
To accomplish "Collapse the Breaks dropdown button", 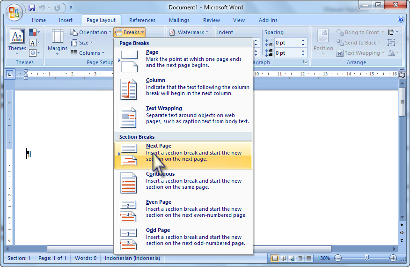I will click(x=130, y=32).
